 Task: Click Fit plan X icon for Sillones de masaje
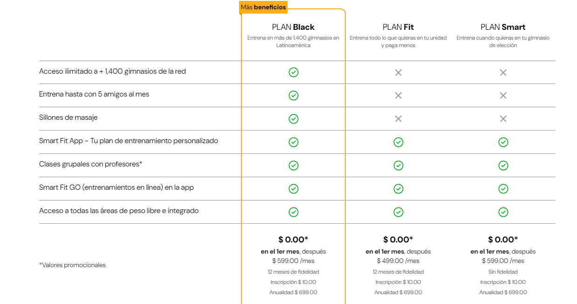point(398,119)
